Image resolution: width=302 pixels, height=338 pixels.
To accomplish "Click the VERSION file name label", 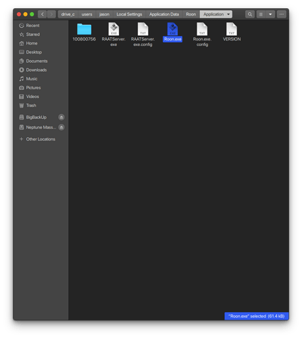I will pyautogui.click(x=232, y=39).
